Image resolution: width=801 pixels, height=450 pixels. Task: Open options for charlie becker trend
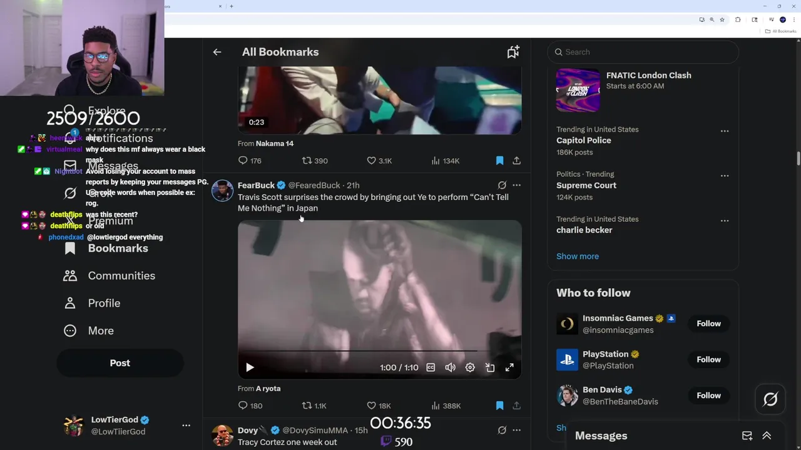pyautogui.click(x=725, y=221)
